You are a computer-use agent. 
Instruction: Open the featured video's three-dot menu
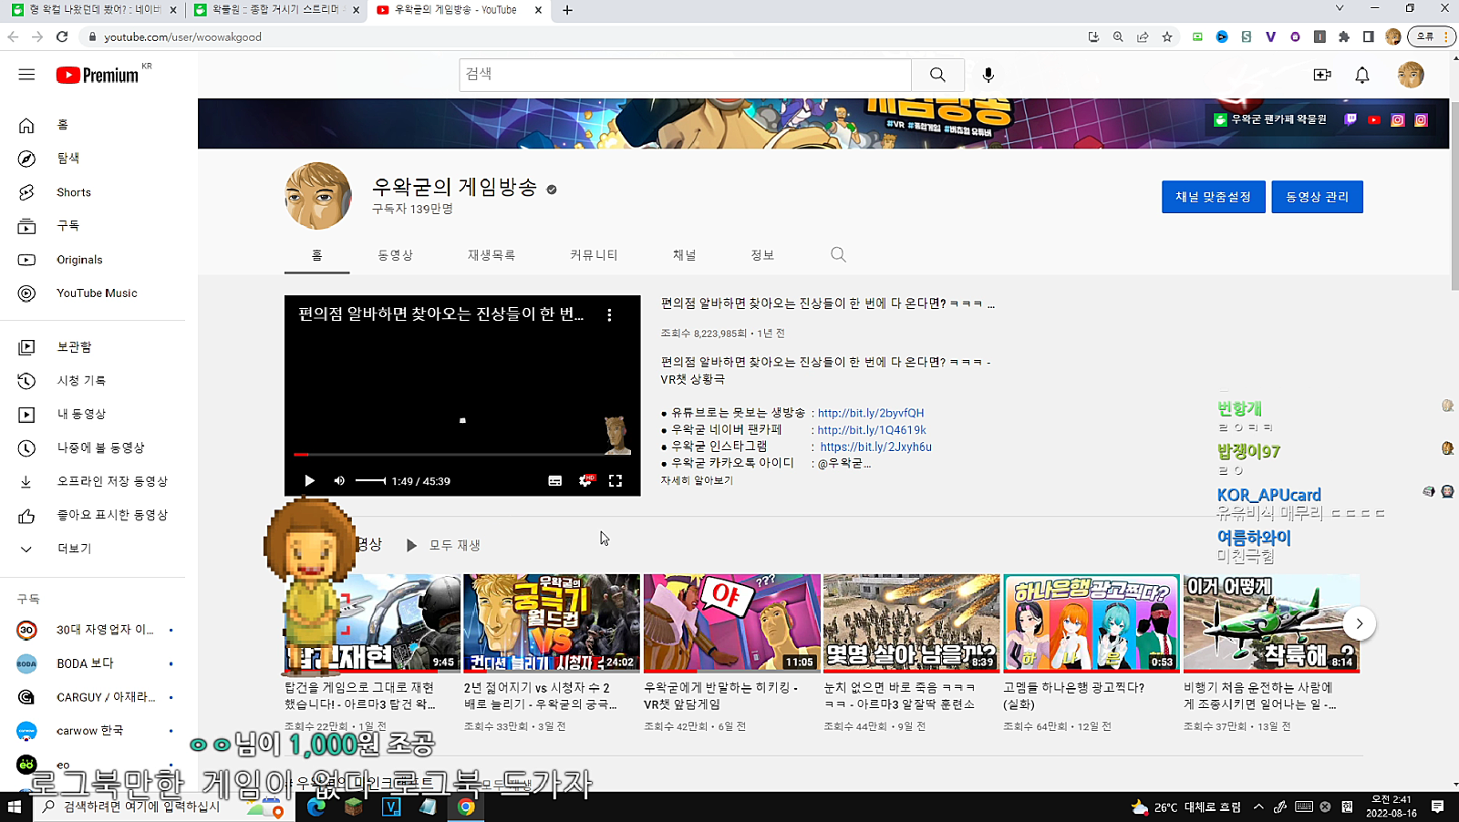[x=609, y=314]
